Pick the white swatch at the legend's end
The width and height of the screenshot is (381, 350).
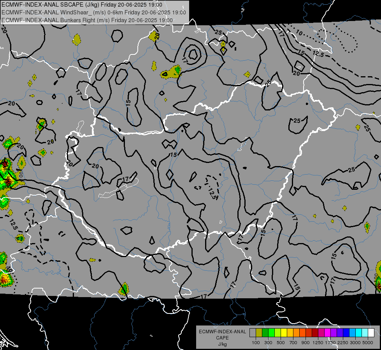point(371,333)
